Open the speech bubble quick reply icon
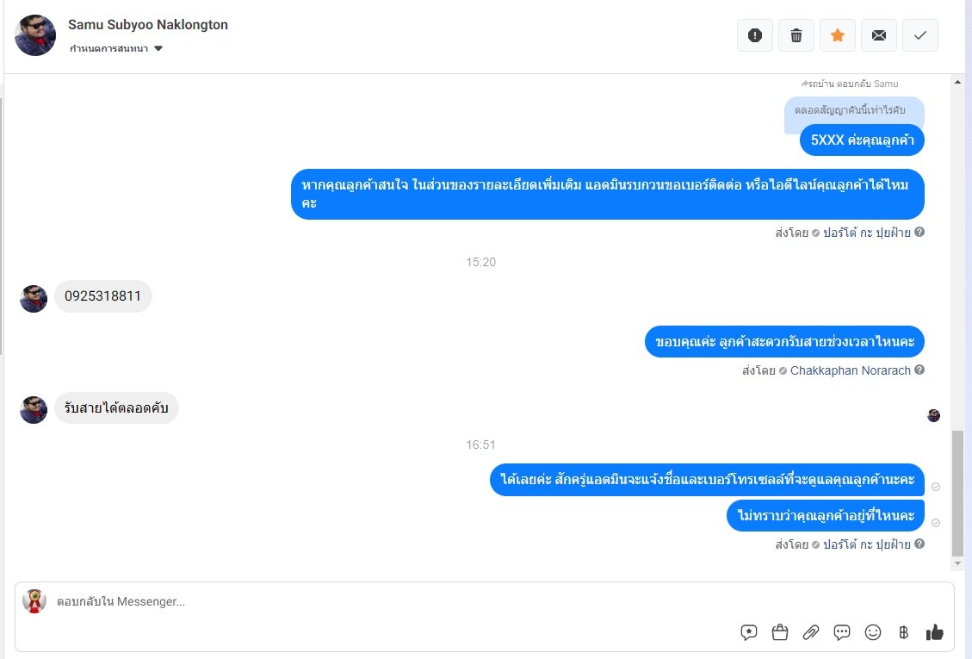 click(842, 632)
